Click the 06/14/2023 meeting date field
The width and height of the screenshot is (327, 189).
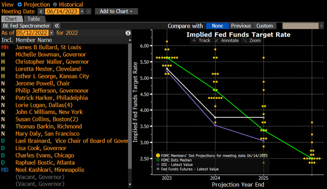click(62, 11)
